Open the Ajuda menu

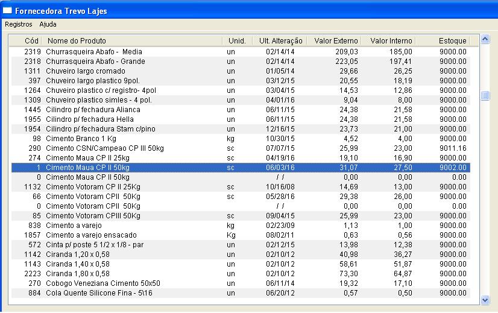(x=48, y=24)
